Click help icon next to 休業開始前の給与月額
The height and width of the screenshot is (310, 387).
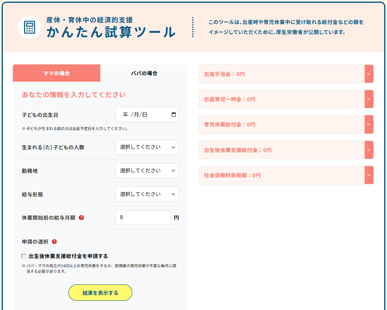click(81, 218)
